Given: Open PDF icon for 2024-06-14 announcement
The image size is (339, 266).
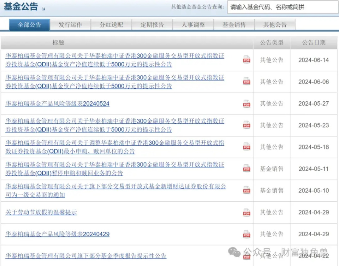Looking at the screenshot, I should 246,60.
